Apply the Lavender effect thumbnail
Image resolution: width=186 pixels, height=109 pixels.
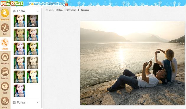tap(19, 91)
